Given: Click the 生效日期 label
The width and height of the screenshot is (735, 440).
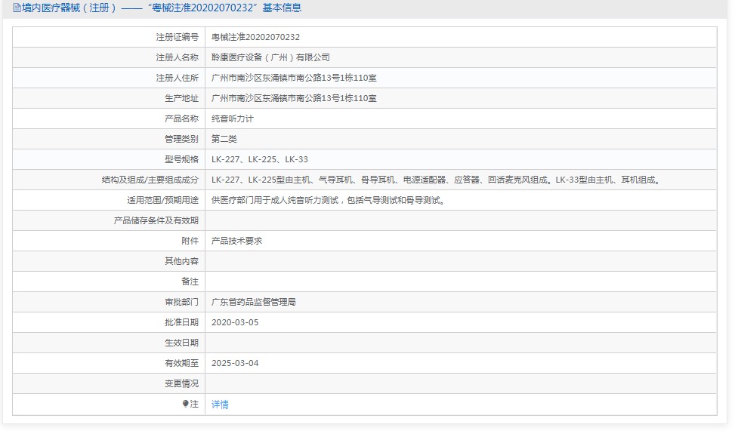Looking at the screenshot, I should tap(181, 343).
